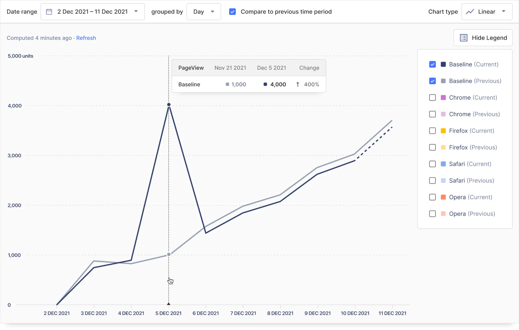Click the Opera (Current) legend label
519x330 pixels.
pyautogui.click(x=470, y=197)
